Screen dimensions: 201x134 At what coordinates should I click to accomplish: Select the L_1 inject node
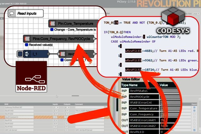click(x=36, y=54)
